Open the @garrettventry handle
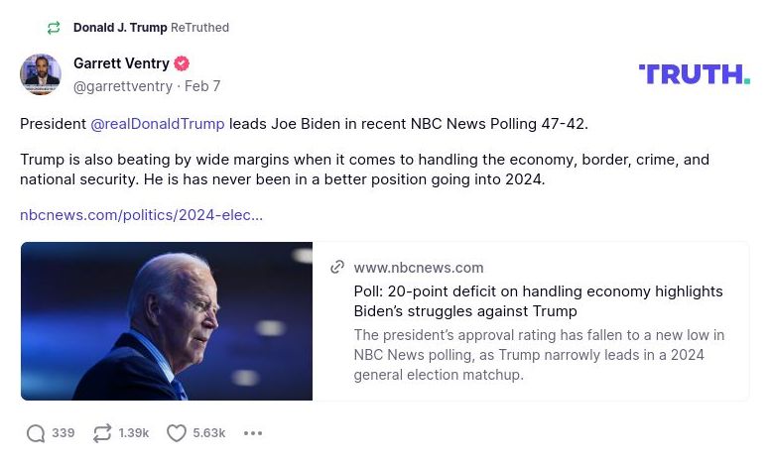 (123, 86)
